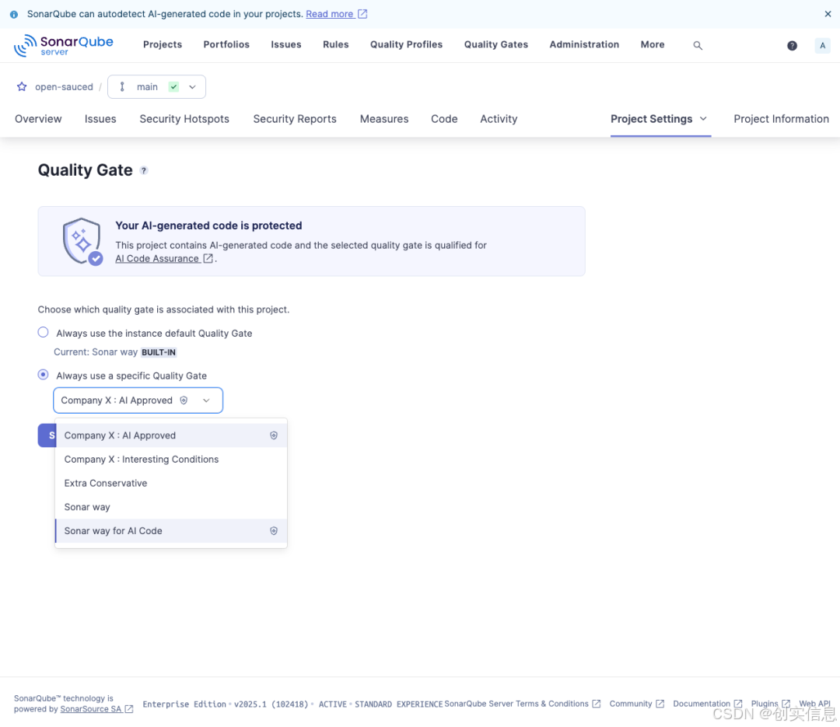Open Issues in the top navigation bar

[285, 44]
